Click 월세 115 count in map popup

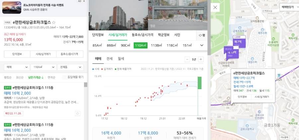264,90
